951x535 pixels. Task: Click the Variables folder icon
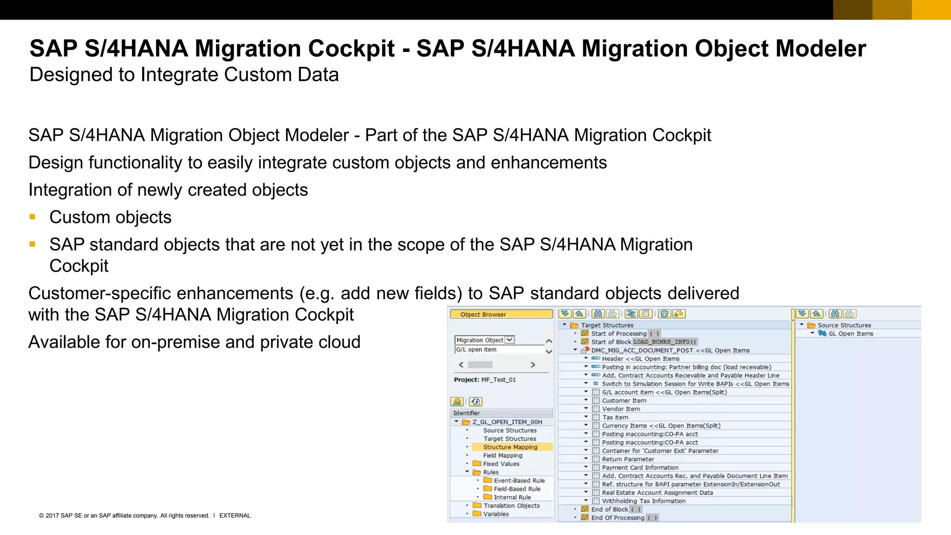tap(477, 514)
